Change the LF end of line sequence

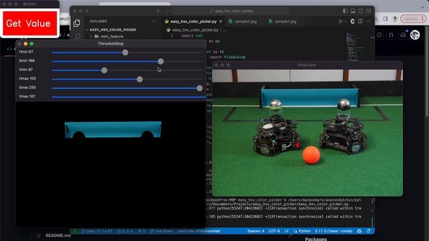tap(286, 231)
